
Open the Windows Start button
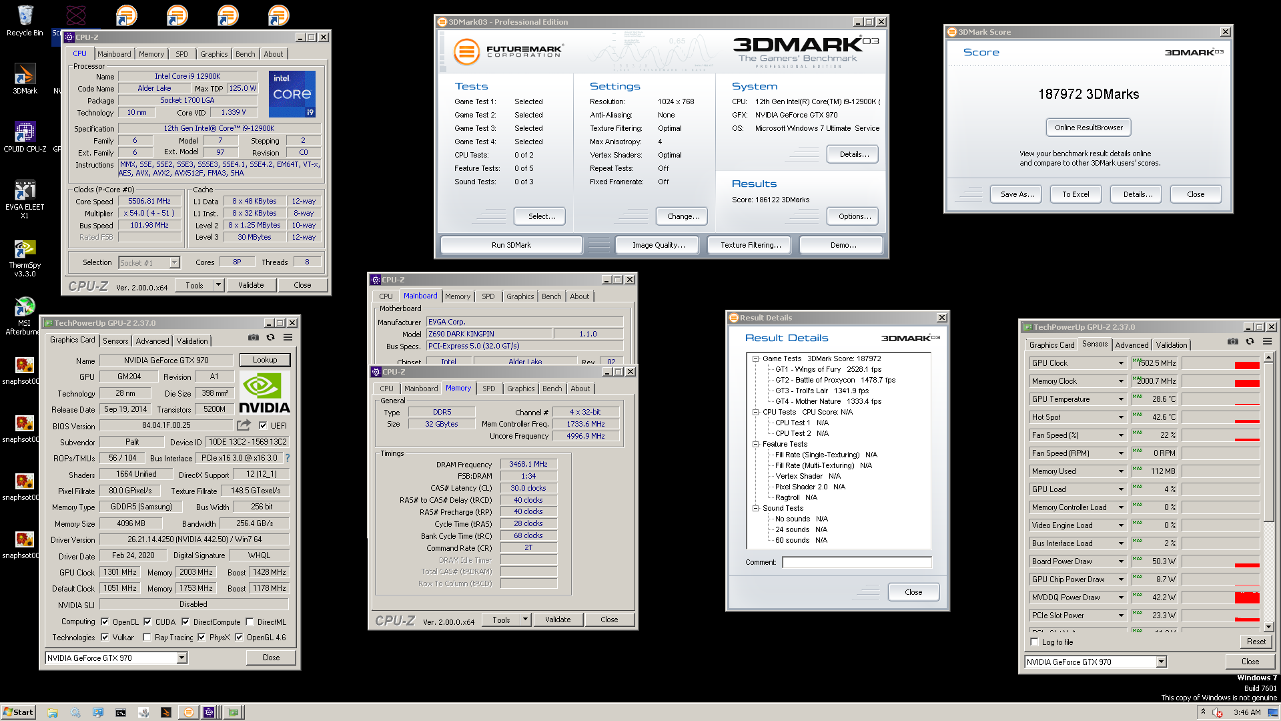click(x=19, y=712)
